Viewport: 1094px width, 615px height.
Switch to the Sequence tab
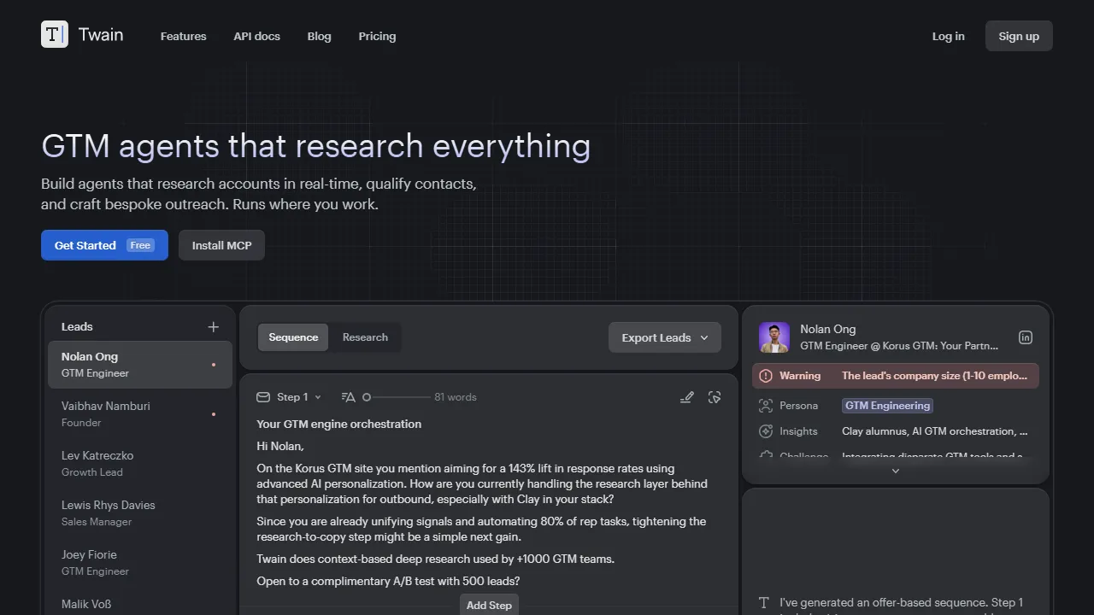[293, 337]
